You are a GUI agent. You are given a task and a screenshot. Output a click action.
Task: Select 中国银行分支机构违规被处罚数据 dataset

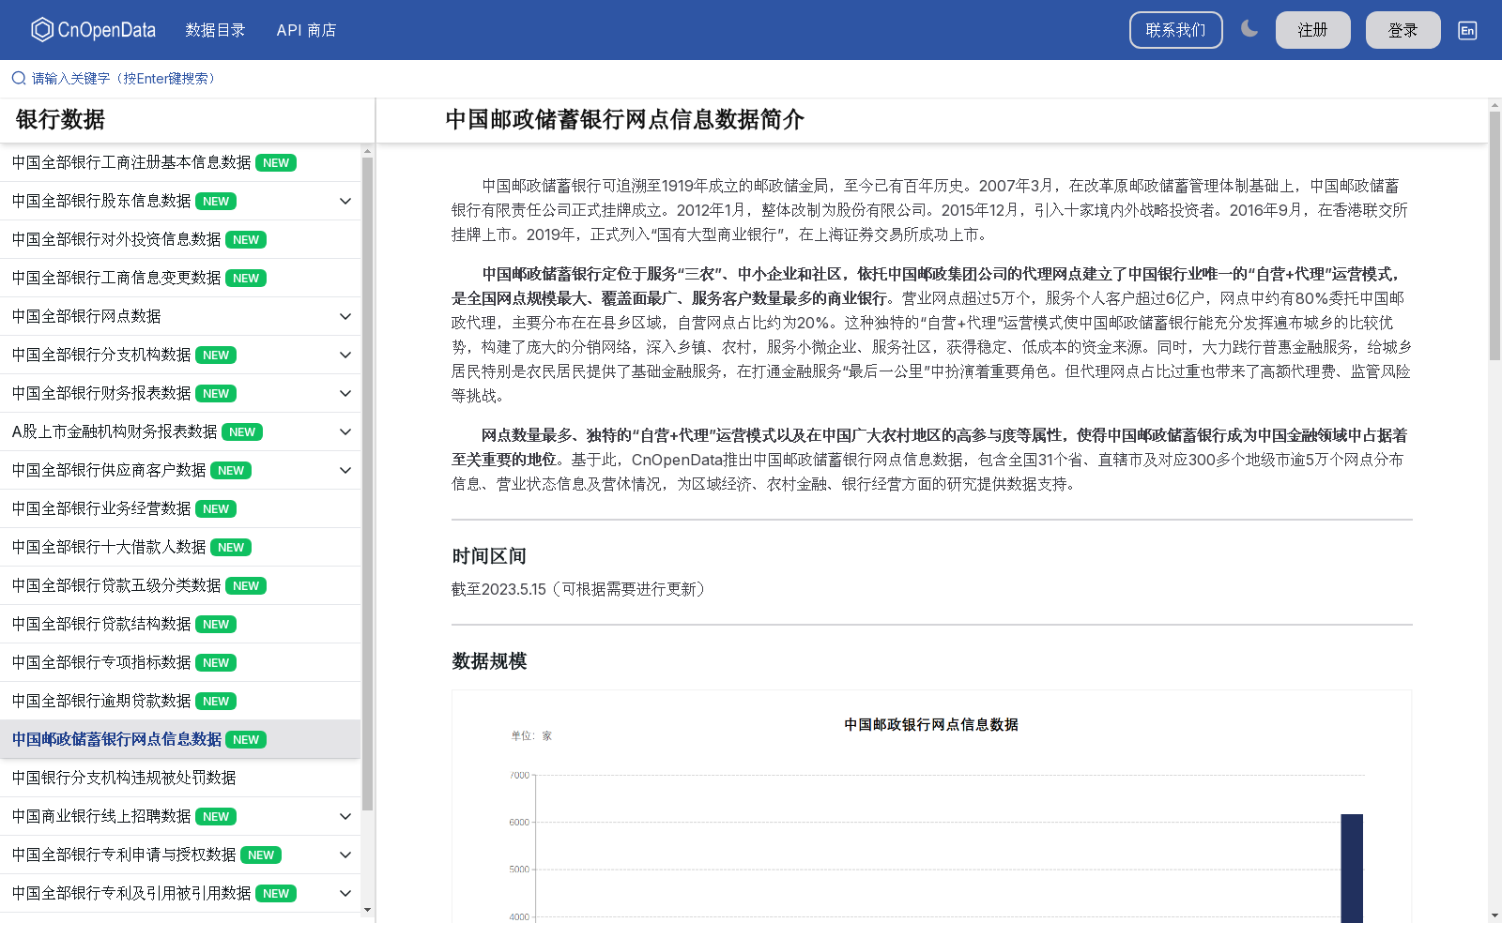[123, 778]
